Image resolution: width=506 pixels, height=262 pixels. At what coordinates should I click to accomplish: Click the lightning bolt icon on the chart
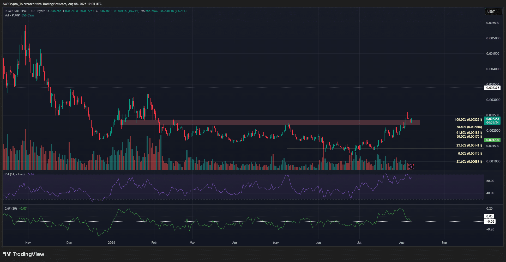tap(411, 167)
